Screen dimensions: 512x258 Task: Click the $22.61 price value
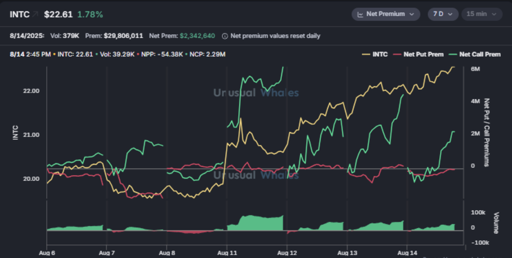click(58, 14)
